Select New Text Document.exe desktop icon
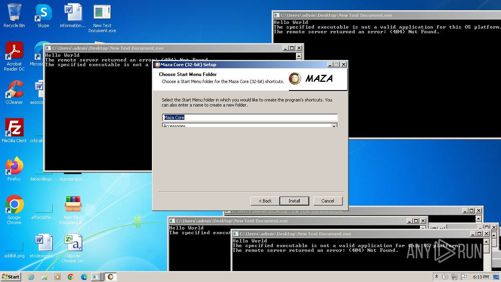This screenshot has width=501, height=282. (x=102, y=18)
